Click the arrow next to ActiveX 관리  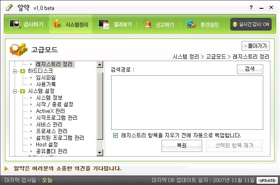pos(31,111)
